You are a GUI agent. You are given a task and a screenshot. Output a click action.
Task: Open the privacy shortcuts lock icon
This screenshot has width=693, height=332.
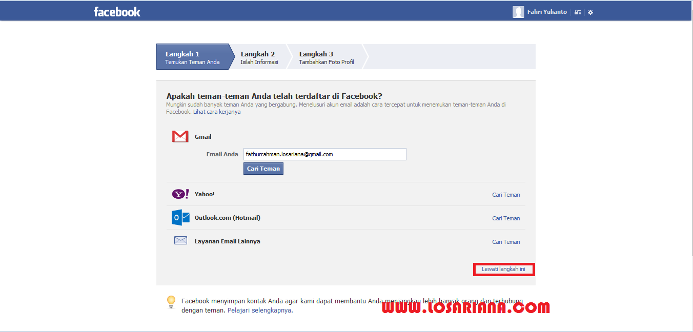click(578, 12)
